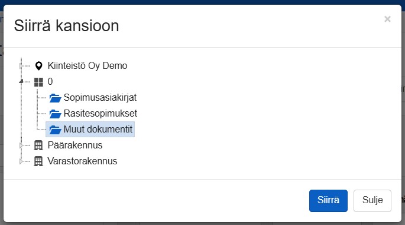This screenshot has height=225, width=405.
Task: Select the Muut dokumentit folder label
Action: tap(98, 129)
